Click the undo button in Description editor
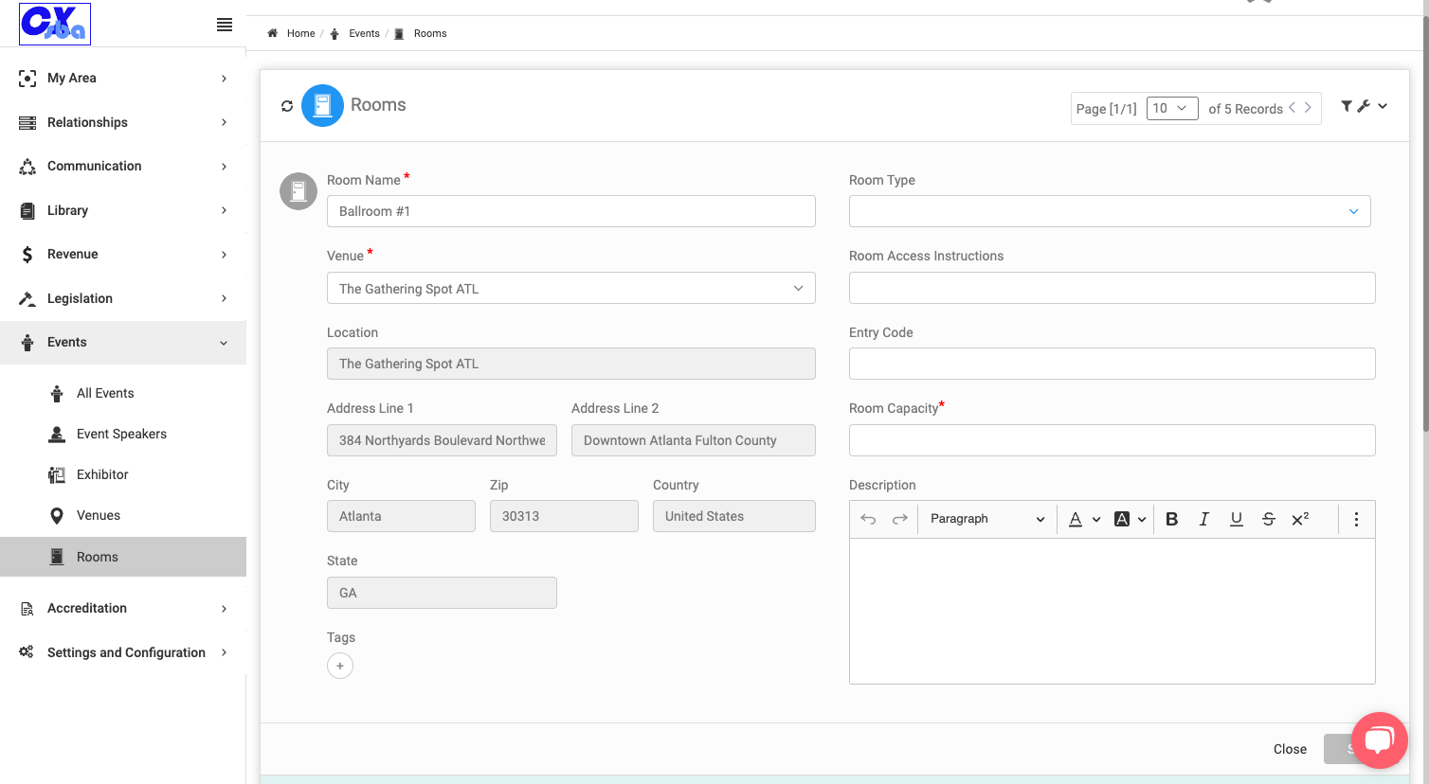Viewport: 1429px width, 784px height. click(x=868, y=519)
